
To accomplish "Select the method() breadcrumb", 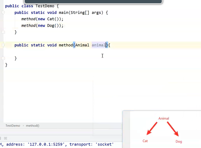I will tap(33, 126).
